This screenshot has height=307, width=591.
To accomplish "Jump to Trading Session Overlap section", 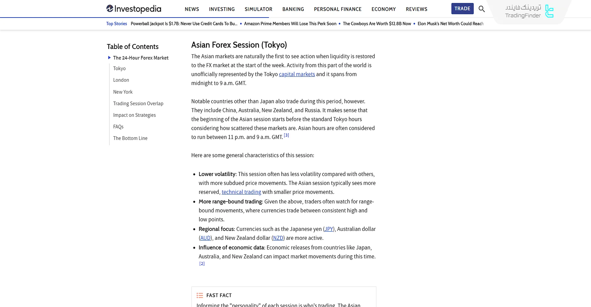I will [x=138, y=104].
